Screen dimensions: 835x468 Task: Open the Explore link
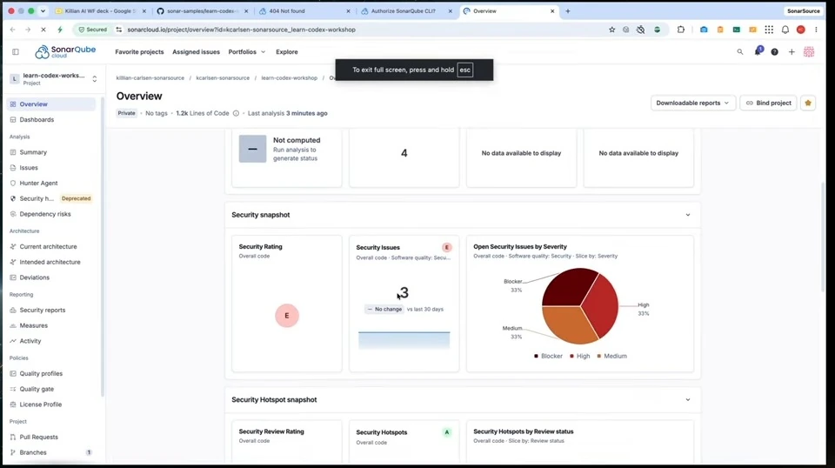pos(286,52)
